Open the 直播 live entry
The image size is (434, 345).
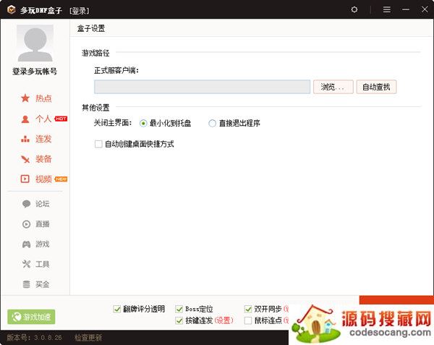(x=43, y=224)
